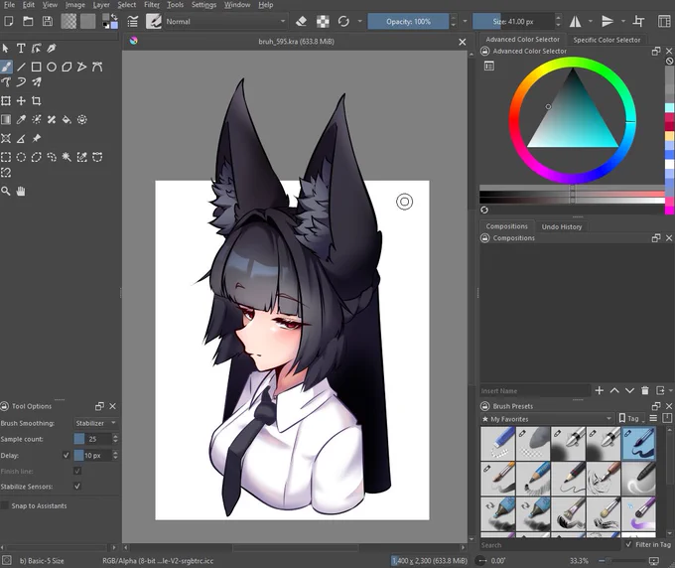This screenshot has height=568, width=675.
Task: Move composition down with arrow button
Action: point(629,390)
